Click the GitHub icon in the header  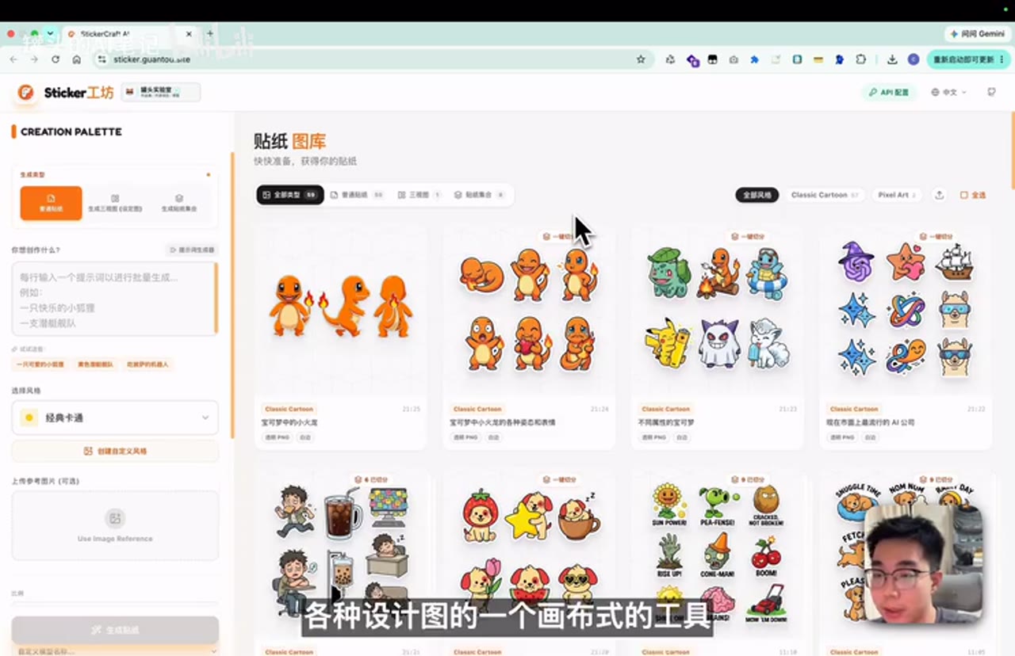(x=991, y=93)
